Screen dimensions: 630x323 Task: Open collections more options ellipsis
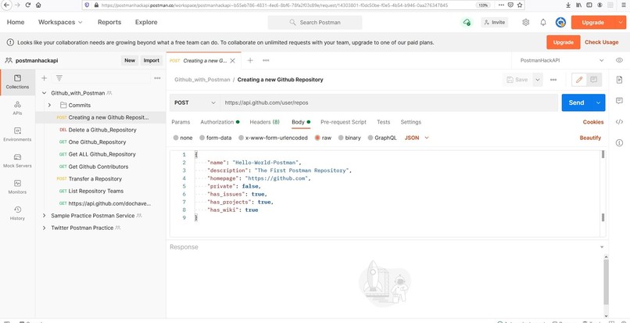[x=158, y=78]
